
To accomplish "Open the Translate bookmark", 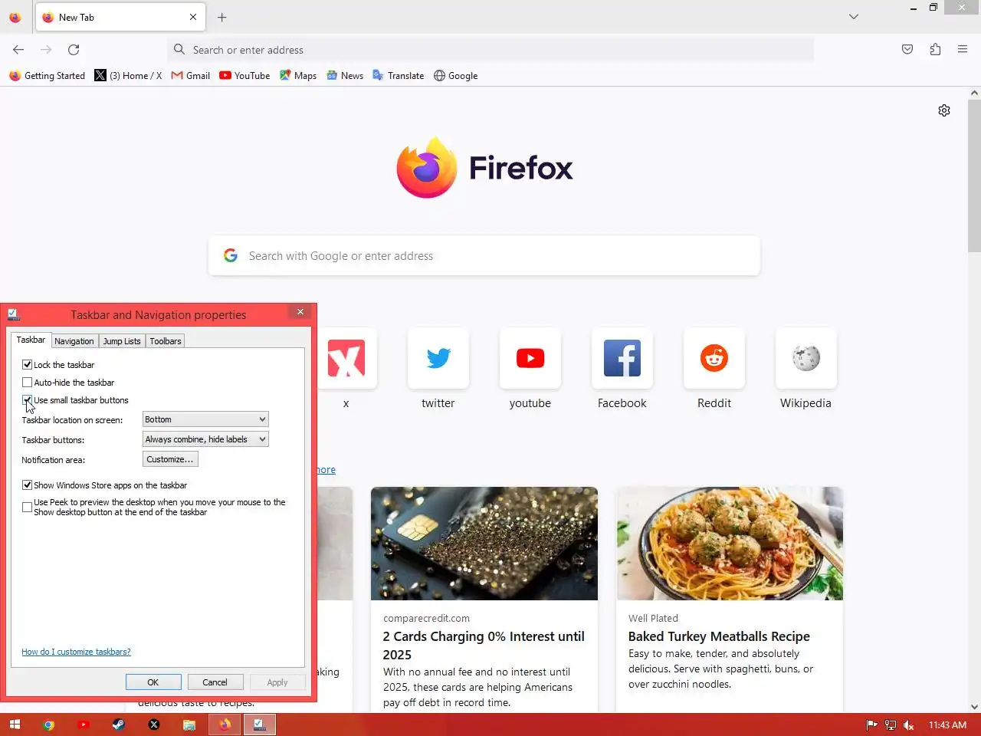I will tap(398, 76).
